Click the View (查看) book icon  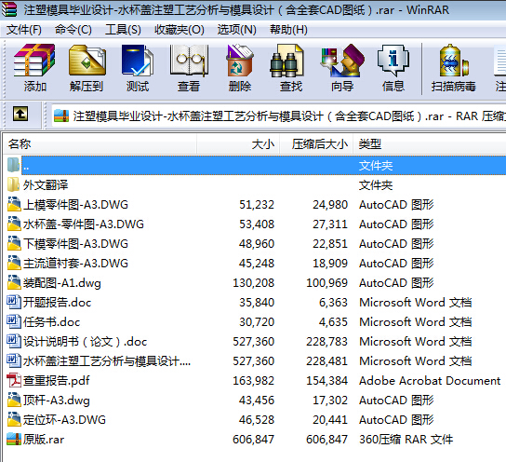(x=189, y=61)
